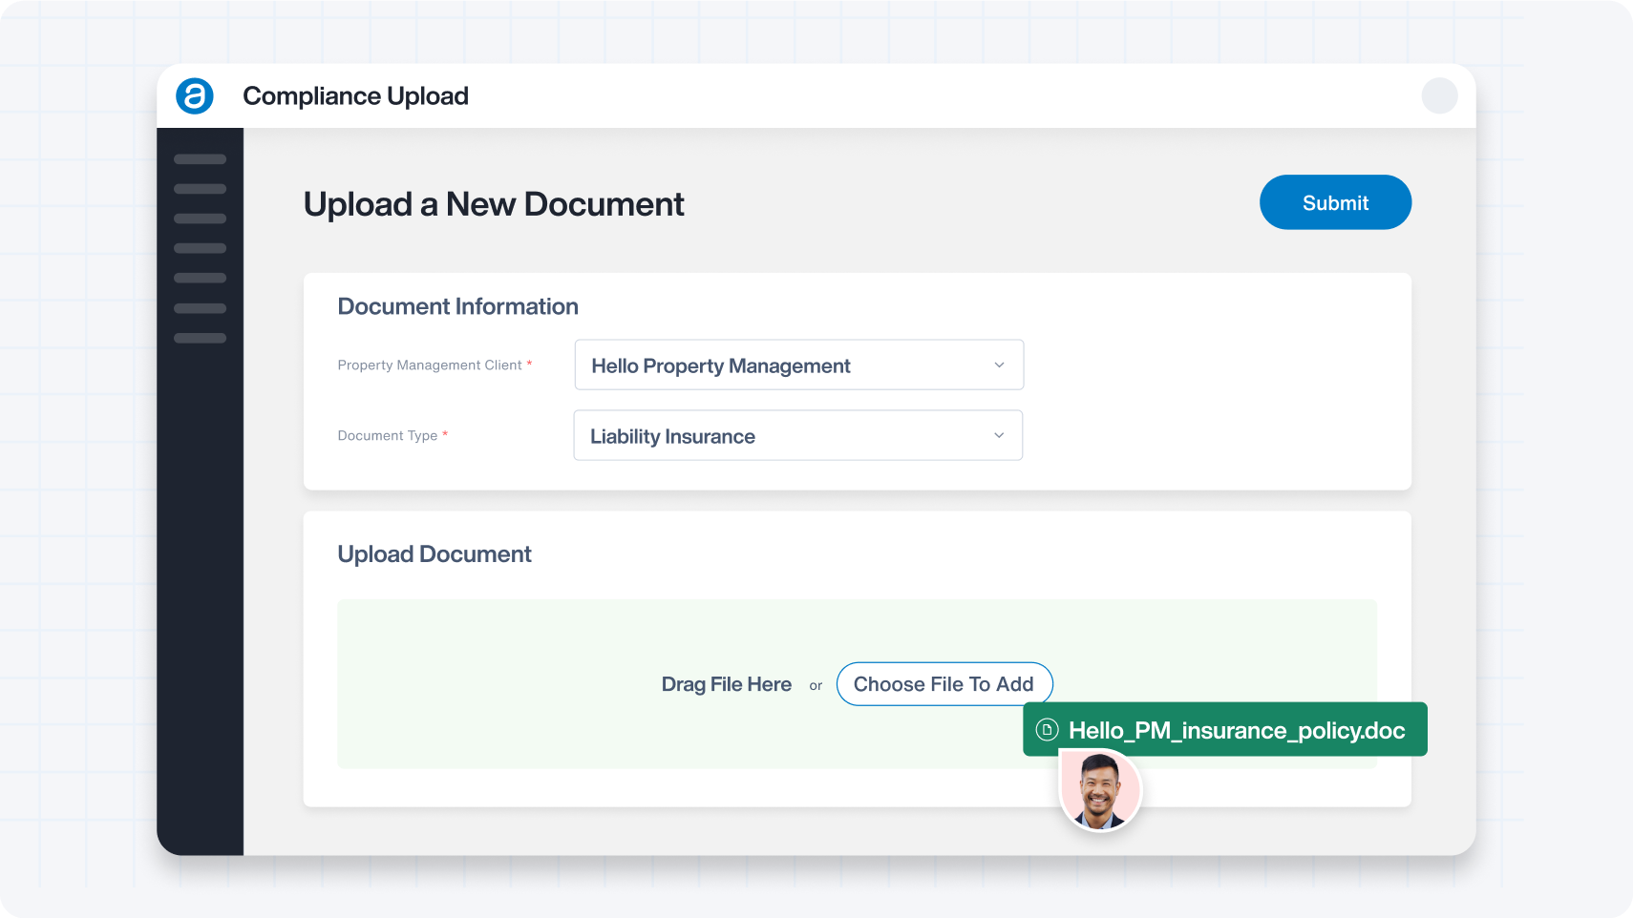This screenshot has height=918, width=1633.
Task: Click the document icon on the green file chip
Action: tap(1048, 729)
